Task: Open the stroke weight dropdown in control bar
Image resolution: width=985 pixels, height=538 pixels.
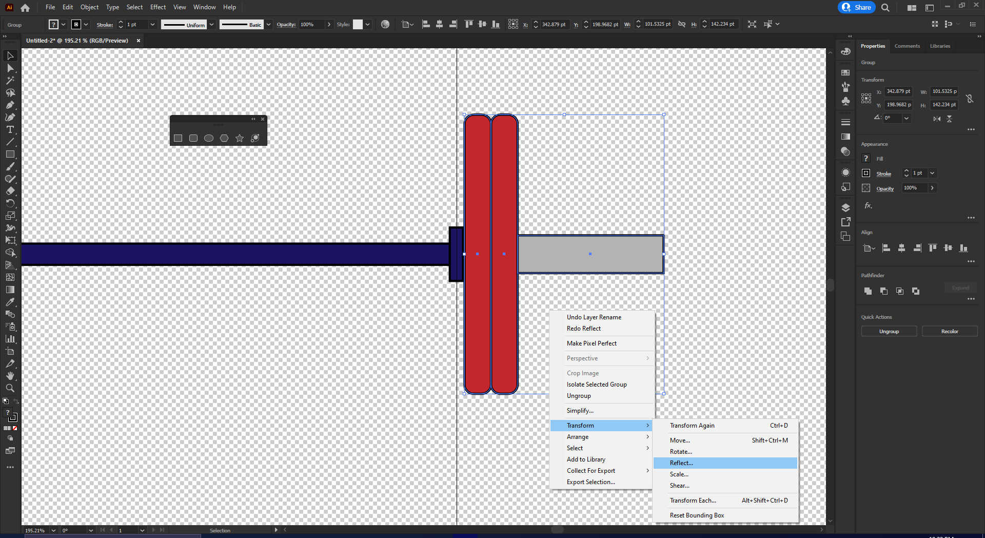Action: click(x=152, y=25)
